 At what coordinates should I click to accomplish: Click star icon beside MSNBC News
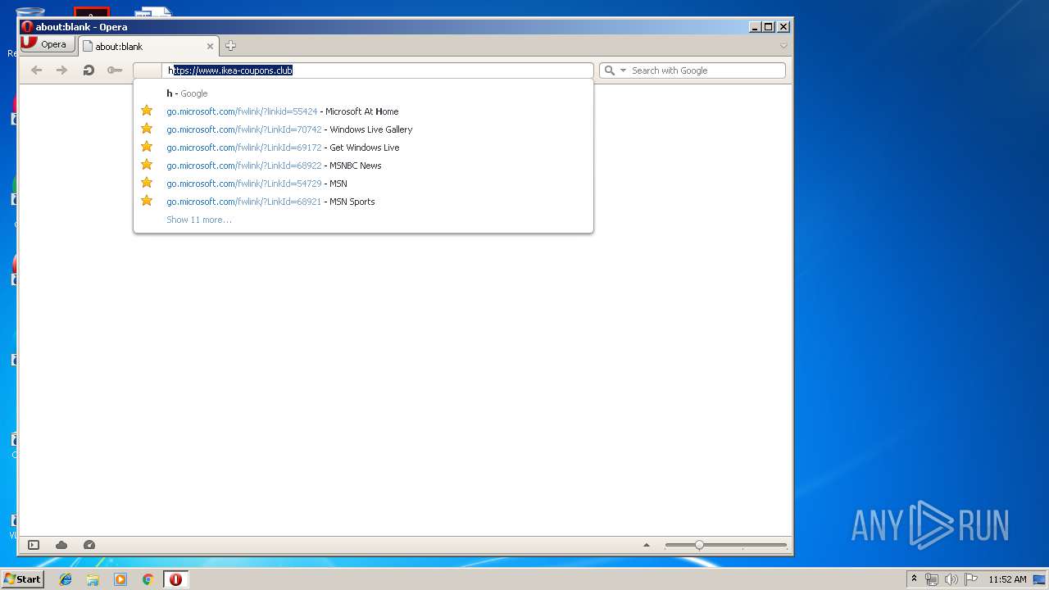tap(147, 165)
